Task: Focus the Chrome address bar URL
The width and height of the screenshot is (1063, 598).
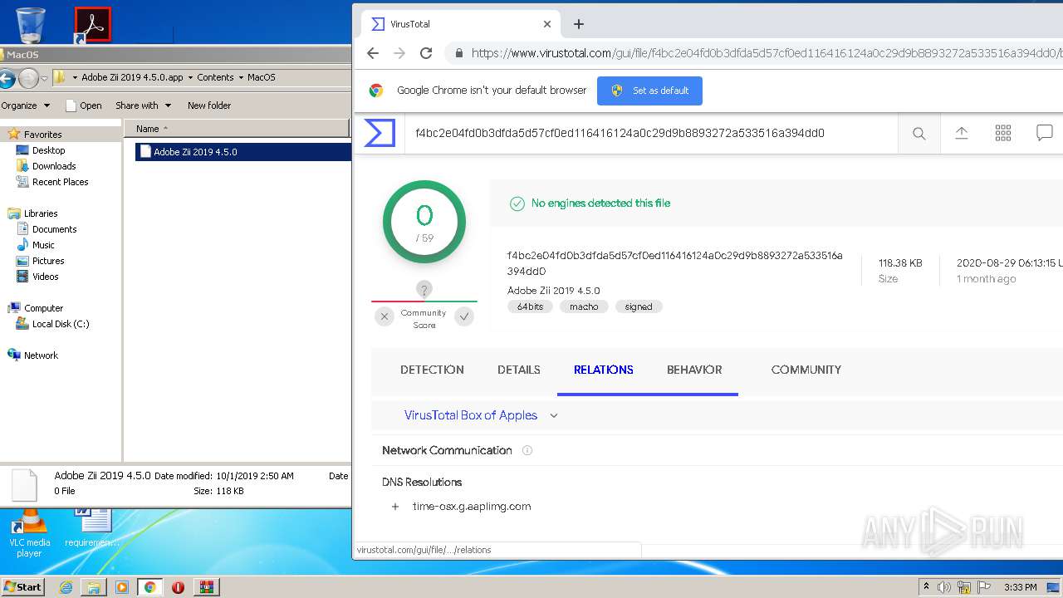Action: point(766,53)
